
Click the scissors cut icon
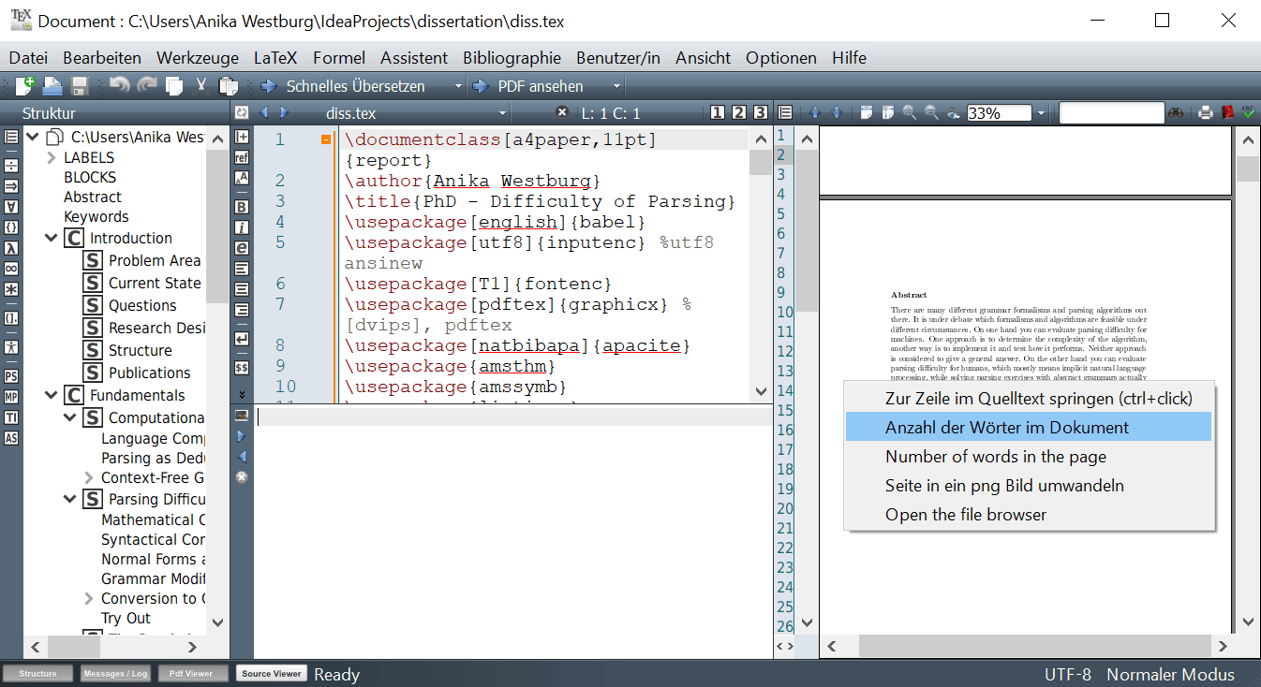point(200,86)
